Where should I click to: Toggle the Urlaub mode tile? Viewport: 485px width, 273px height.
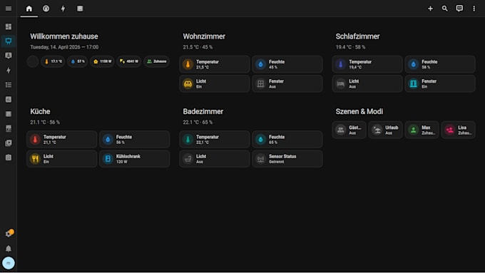coord(385,130)
